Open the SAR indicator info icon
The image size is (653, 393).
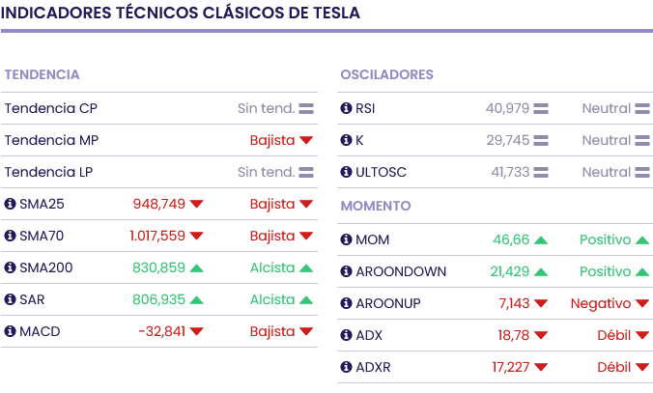point(11,299)
